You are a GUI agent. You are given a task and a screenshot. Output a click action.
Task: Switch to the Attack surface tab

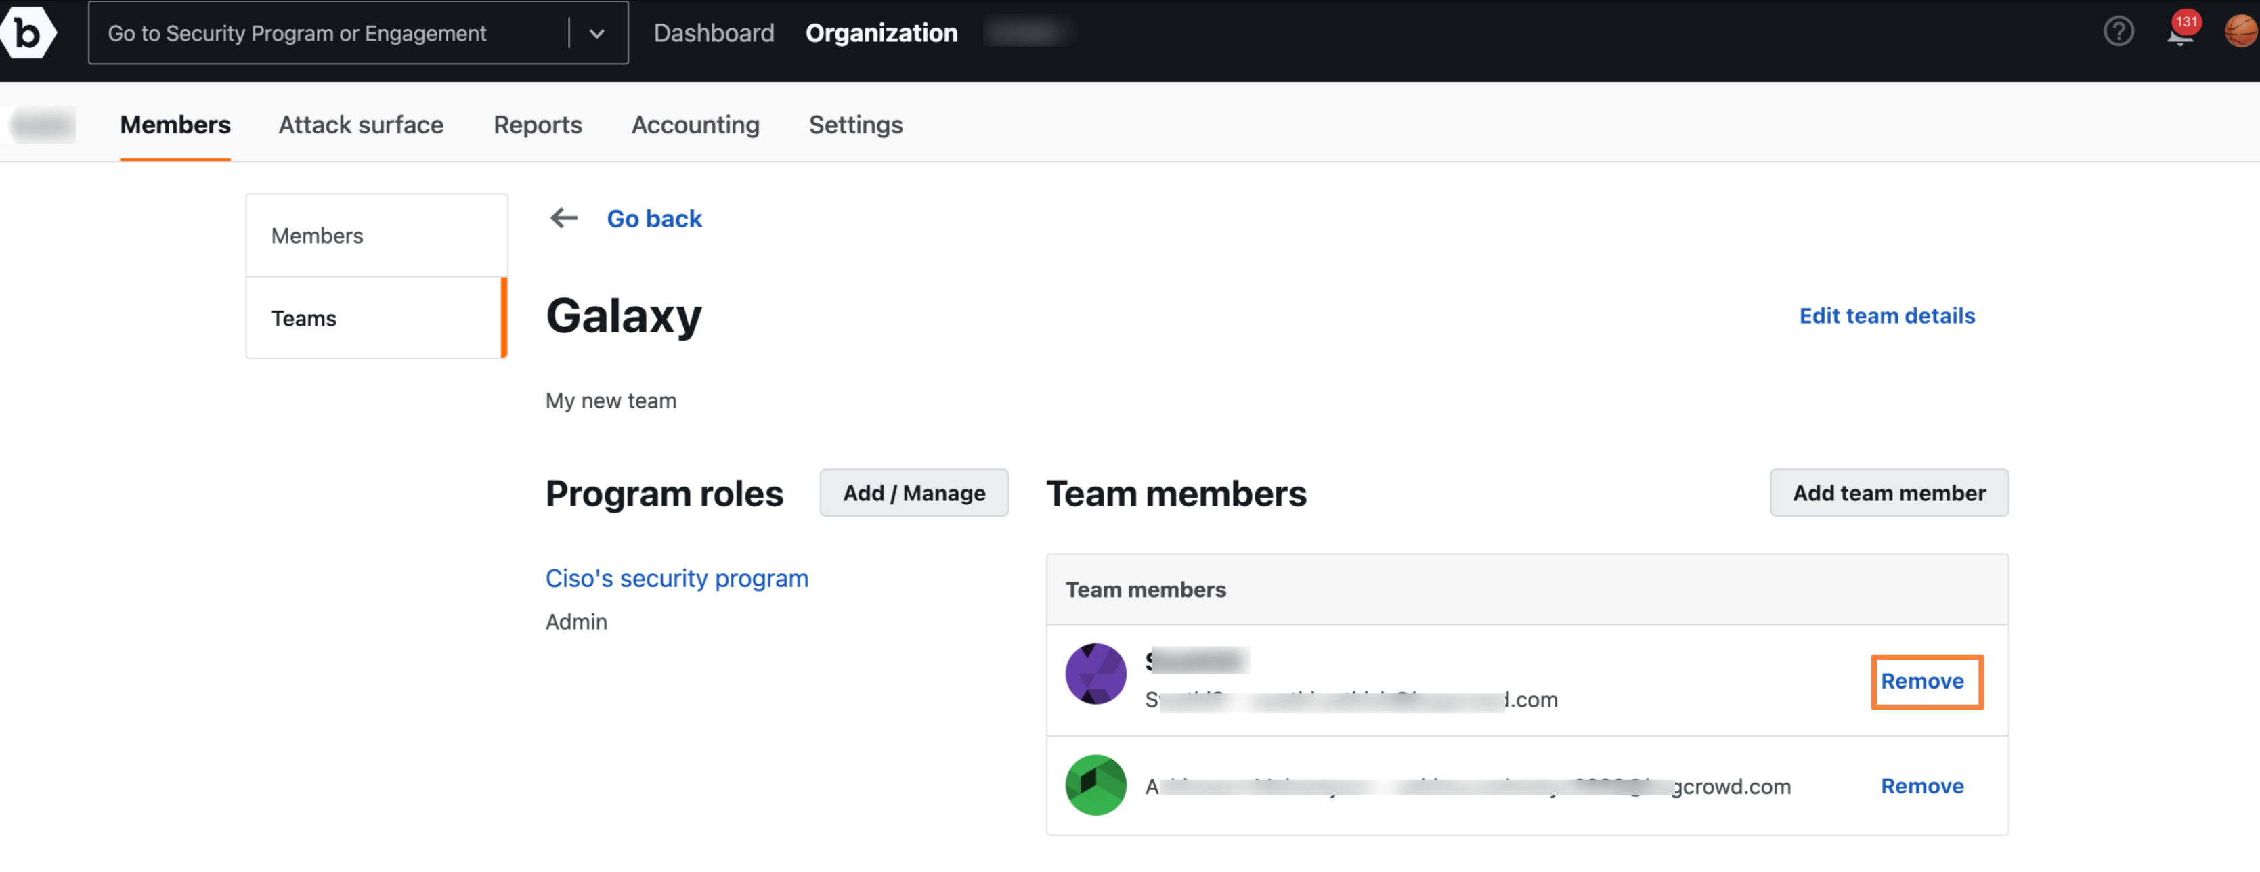click(x=360, y=123)
